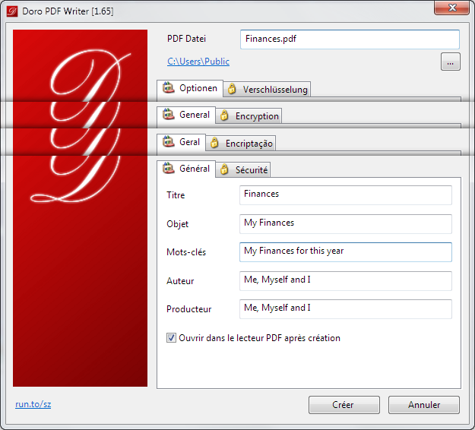
Task: Click the Ouvrir dans le lecteur PDF label
Action: (x=259, y=338)
